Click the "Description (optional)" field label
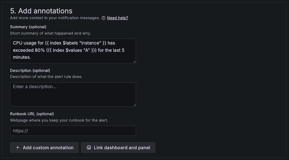Viewport: 289px width, 160px height. 30,71
